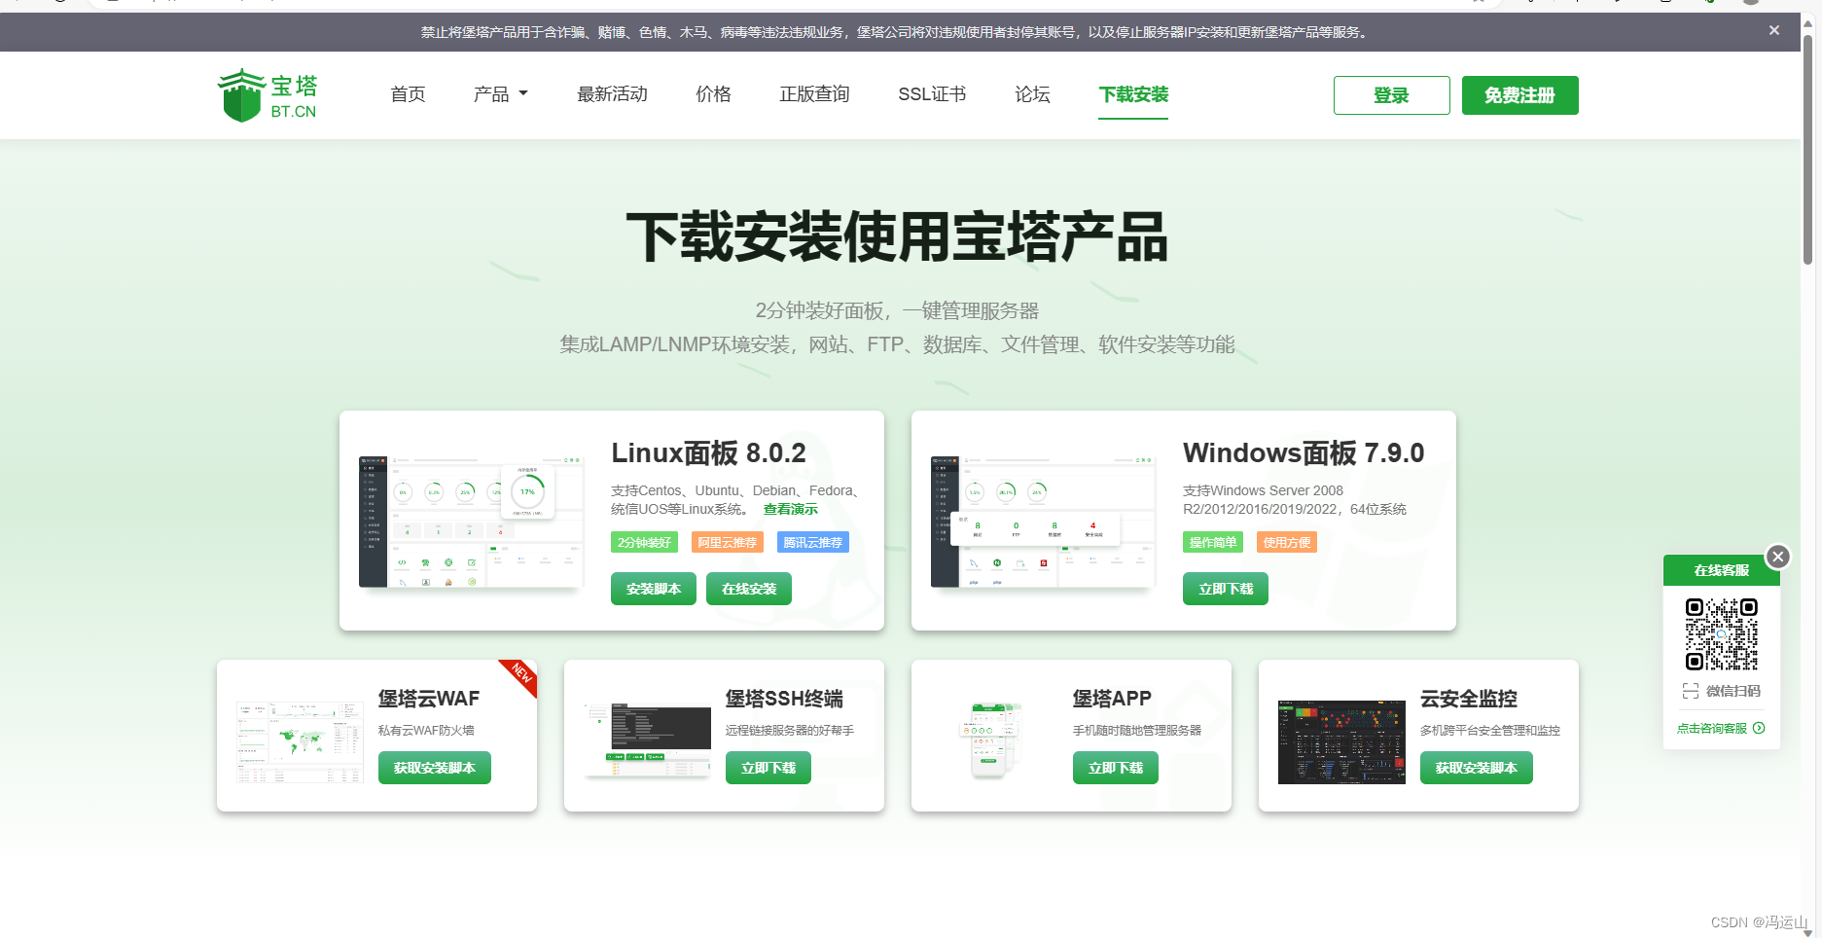
Task: Click the 云安全监控 title
Action: (x=1469, y=699)
